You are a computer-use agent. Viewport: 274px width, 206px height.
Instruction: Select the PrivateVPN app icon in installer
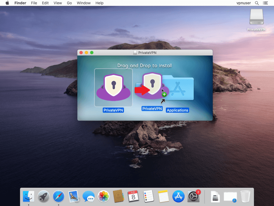(x=113, y=88)
